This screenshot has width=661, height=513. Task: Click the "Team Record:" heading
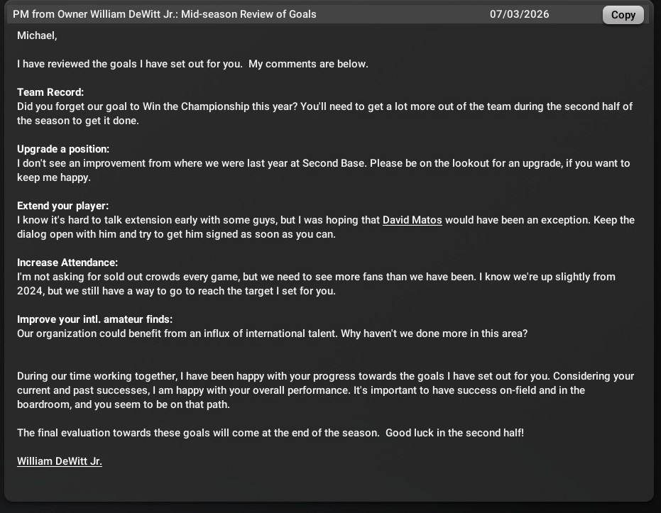tap(50, 92)
